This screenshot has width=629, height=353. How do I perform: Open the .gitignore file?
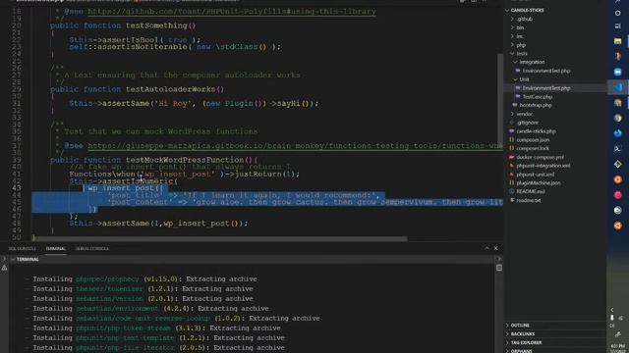(527, 123)
